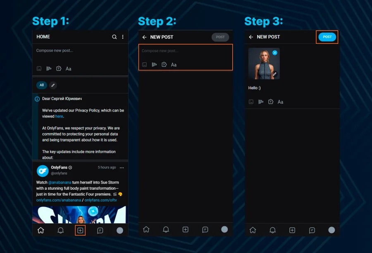Click the back arrow in Step 2 header
This screenshot has width=372, height=253.
(x=144, y=37)
